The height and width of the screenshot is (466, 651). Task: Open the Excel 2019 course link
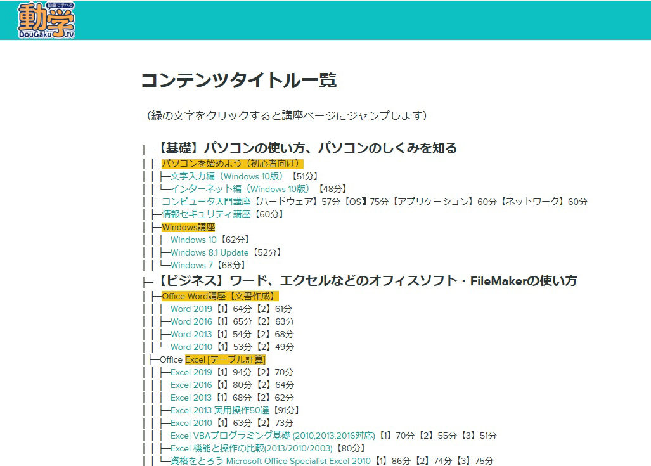[191, 373]
